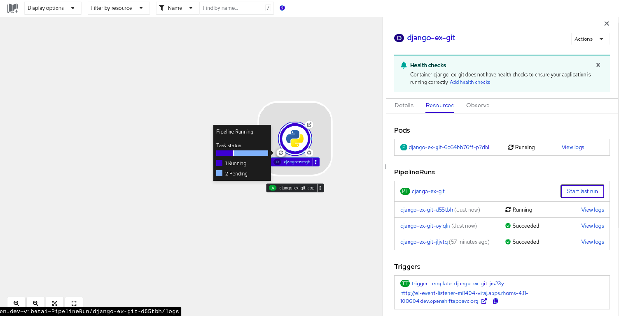Click the GitHub source code decorator
619x316 pixels.
309,153
